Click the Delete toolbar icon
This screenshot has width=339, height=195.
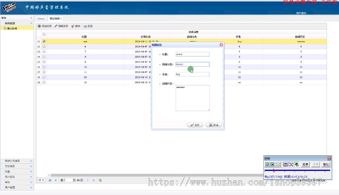(73, 26)
